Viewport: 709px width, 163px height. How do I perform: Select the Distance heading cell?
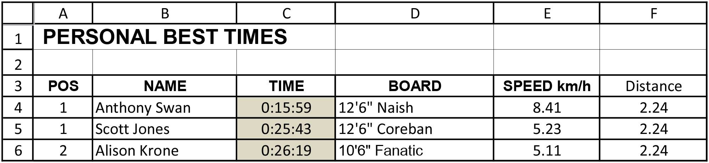653,86
